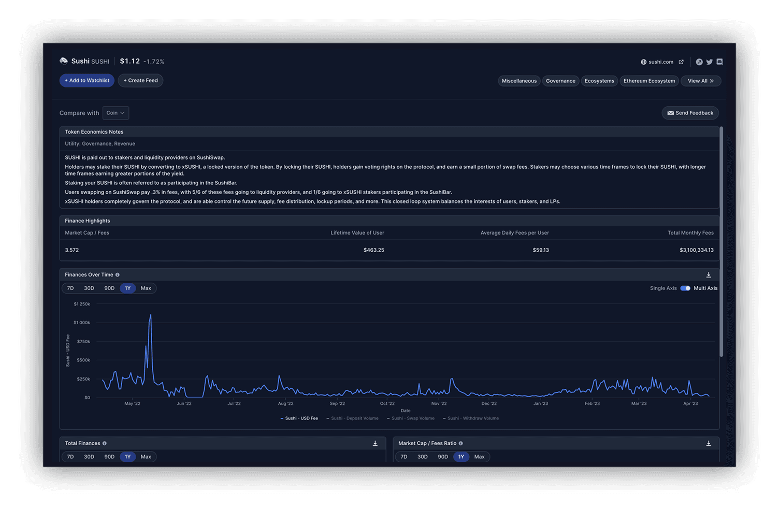This screenshot has height=510, width=779.
Task: Toggle Sushi - USD Fee legend series
Action: (x=299, y=418)
